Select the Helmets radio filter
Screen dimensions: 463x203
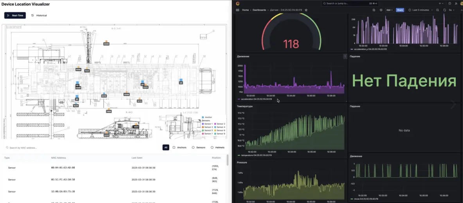[x=212, y=148]
